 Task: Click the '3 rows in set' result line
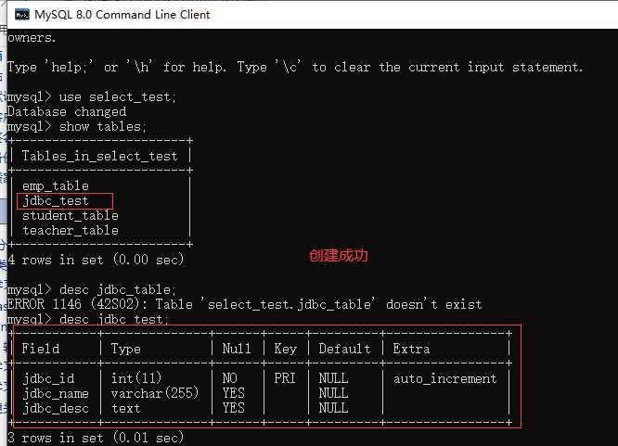tap(96, 438)
